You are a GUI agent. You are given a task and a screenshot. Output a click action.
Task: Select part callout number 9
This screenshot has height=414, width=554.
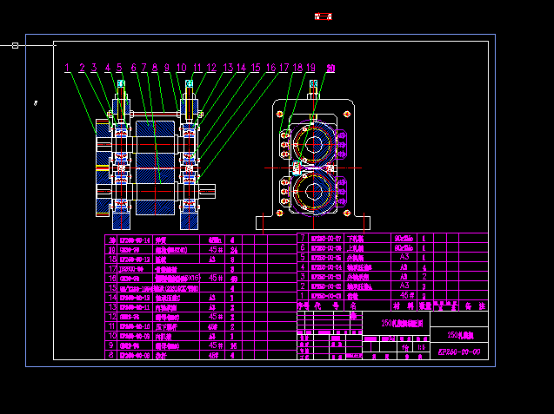point(167,67)
